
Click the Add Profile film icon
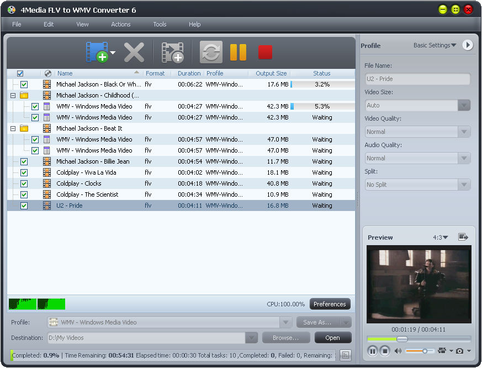pos(172,52)
